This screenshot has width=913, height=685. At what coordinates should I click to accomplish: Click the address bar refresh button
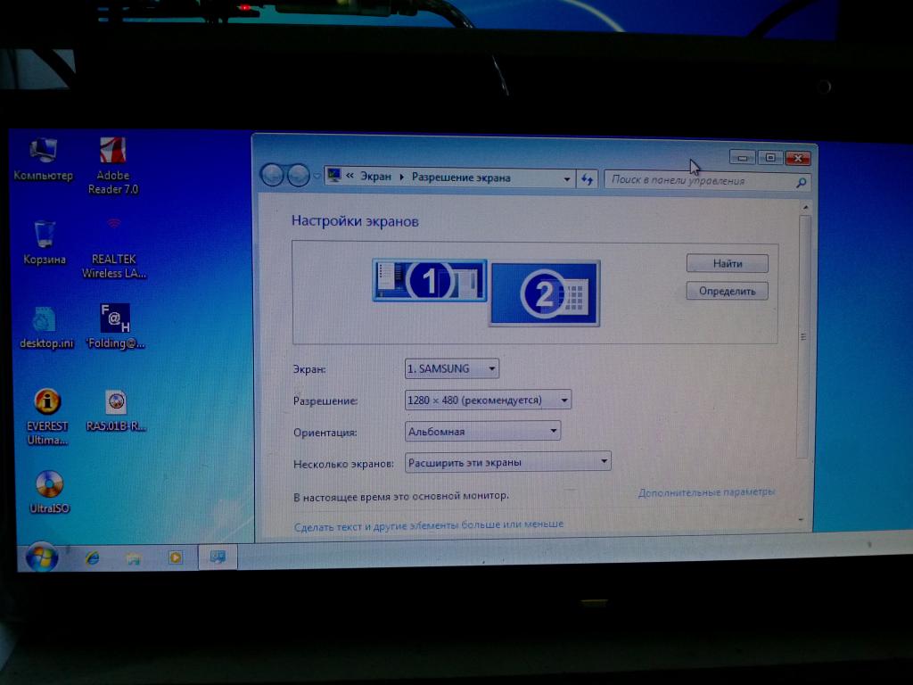[x=587, y=179]
